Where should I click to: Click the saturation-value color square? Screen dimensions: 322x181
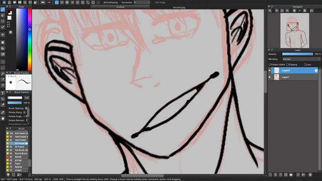point(22,39)
